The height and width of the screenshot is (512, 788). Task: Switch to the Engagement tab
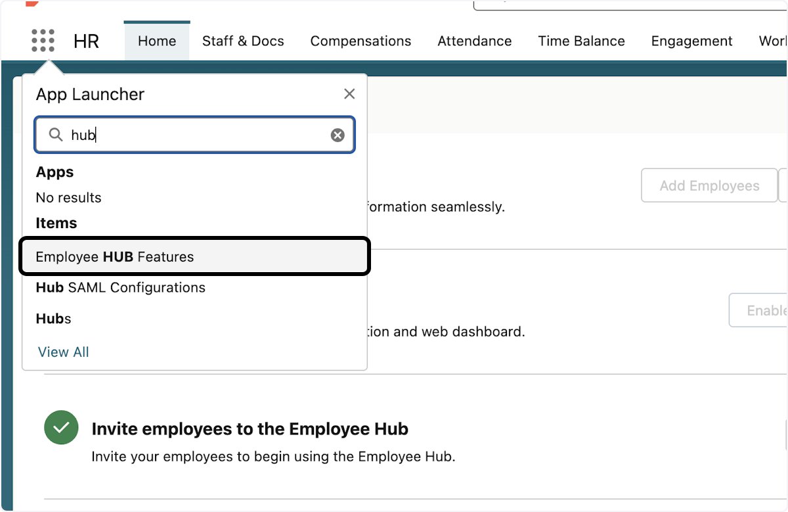691,41
